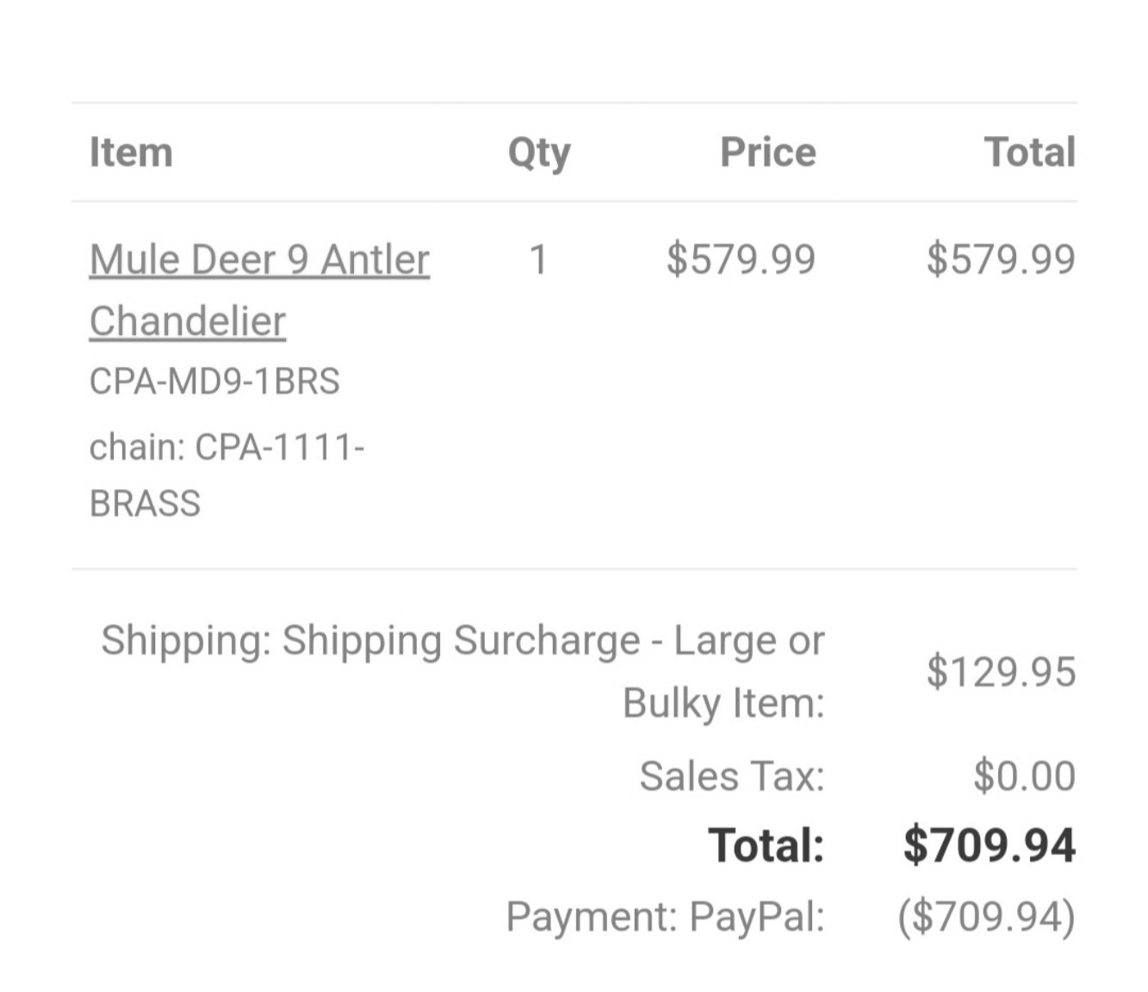This screenshot has height=992, width=1148.
Task: Click the Qty column header
Action: pyautogui.click(x=538, y=152)
